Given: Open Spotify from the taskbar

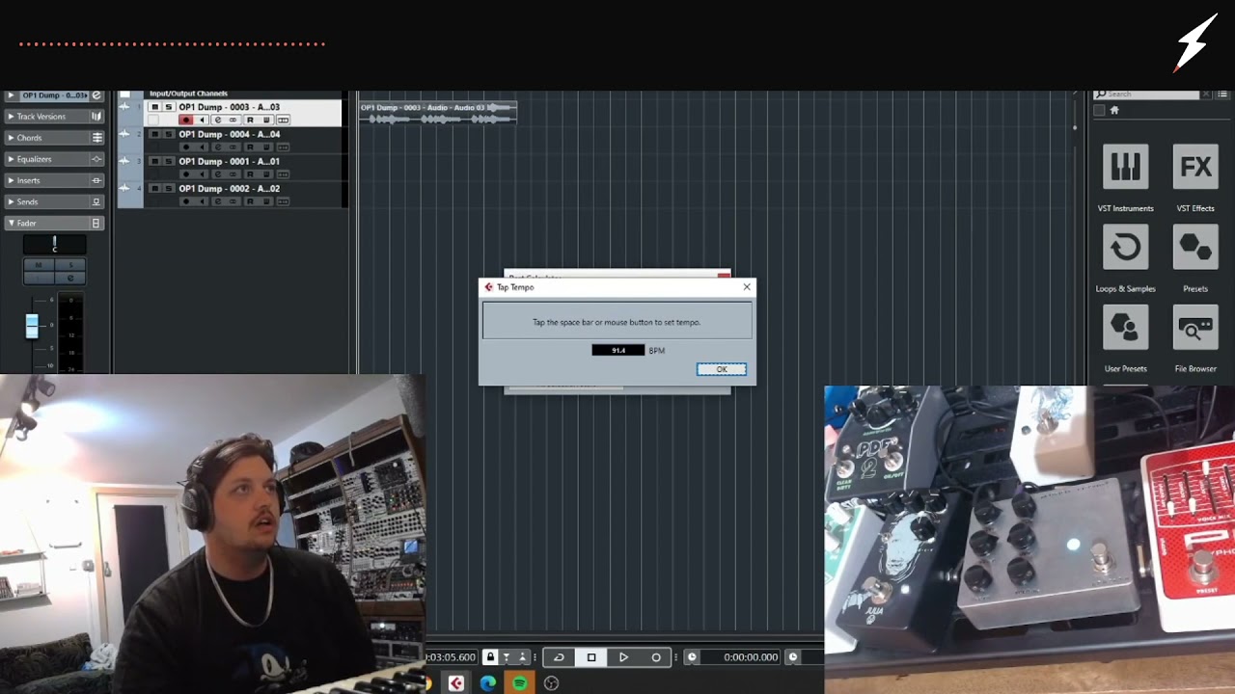Looking at the screenshot, I should point(520,683).
